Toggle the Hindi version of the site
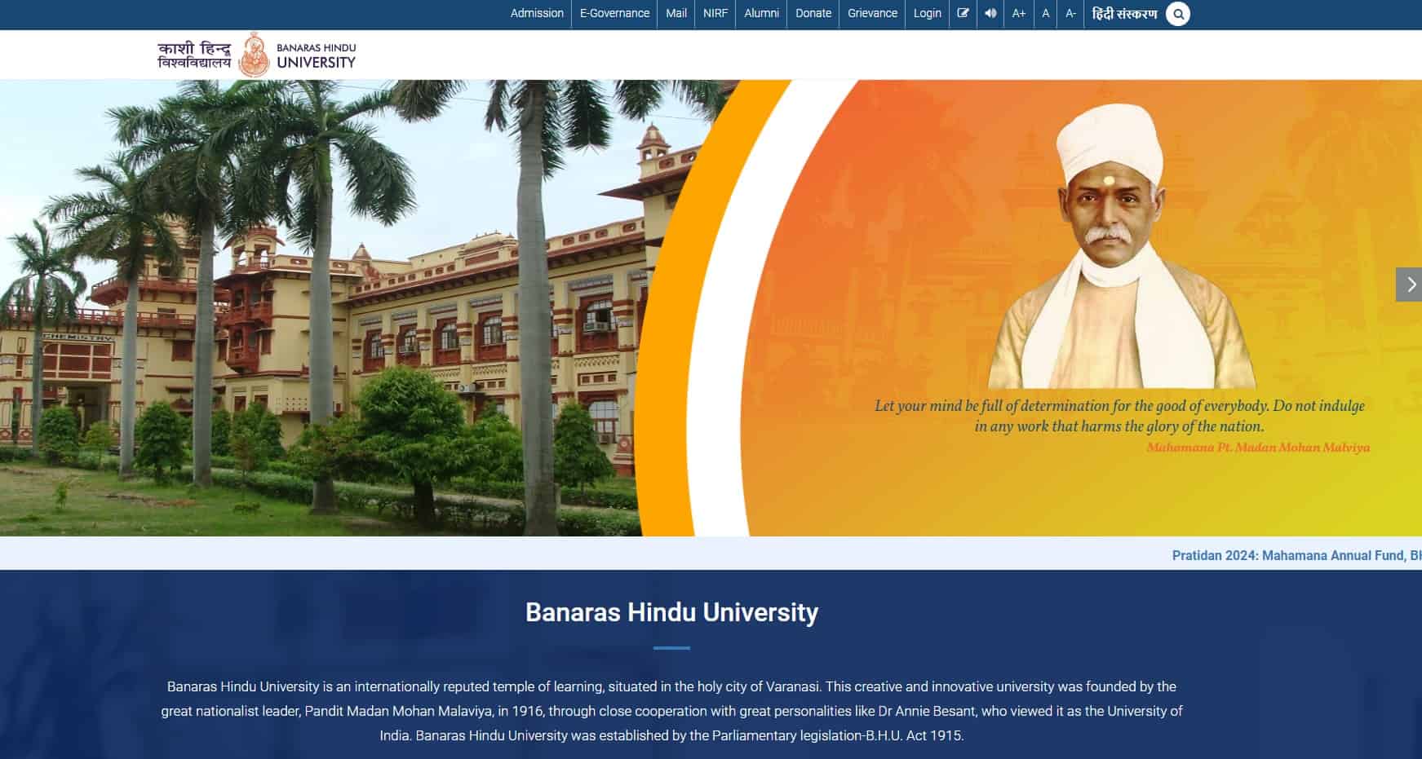 (x=1127, y=13)
